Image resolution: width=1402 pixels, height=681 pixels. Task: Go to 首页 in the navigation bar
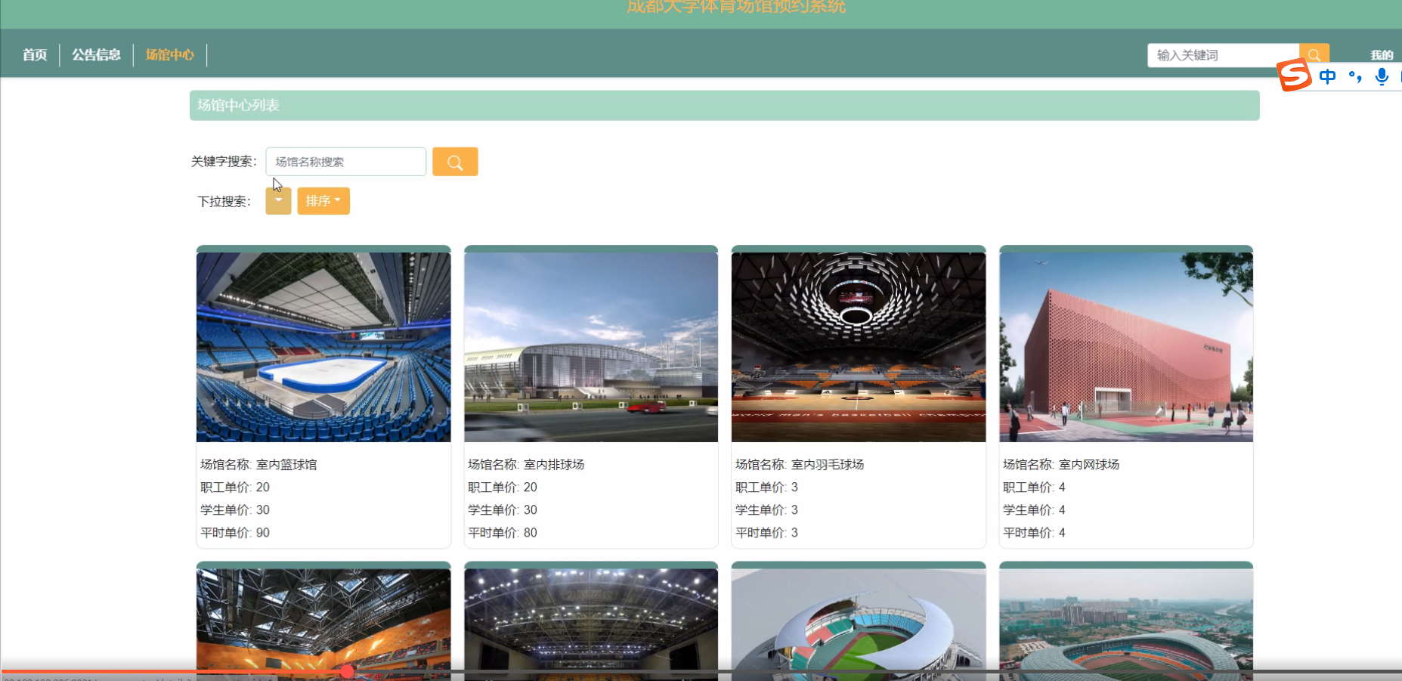[x=35, y=54]
